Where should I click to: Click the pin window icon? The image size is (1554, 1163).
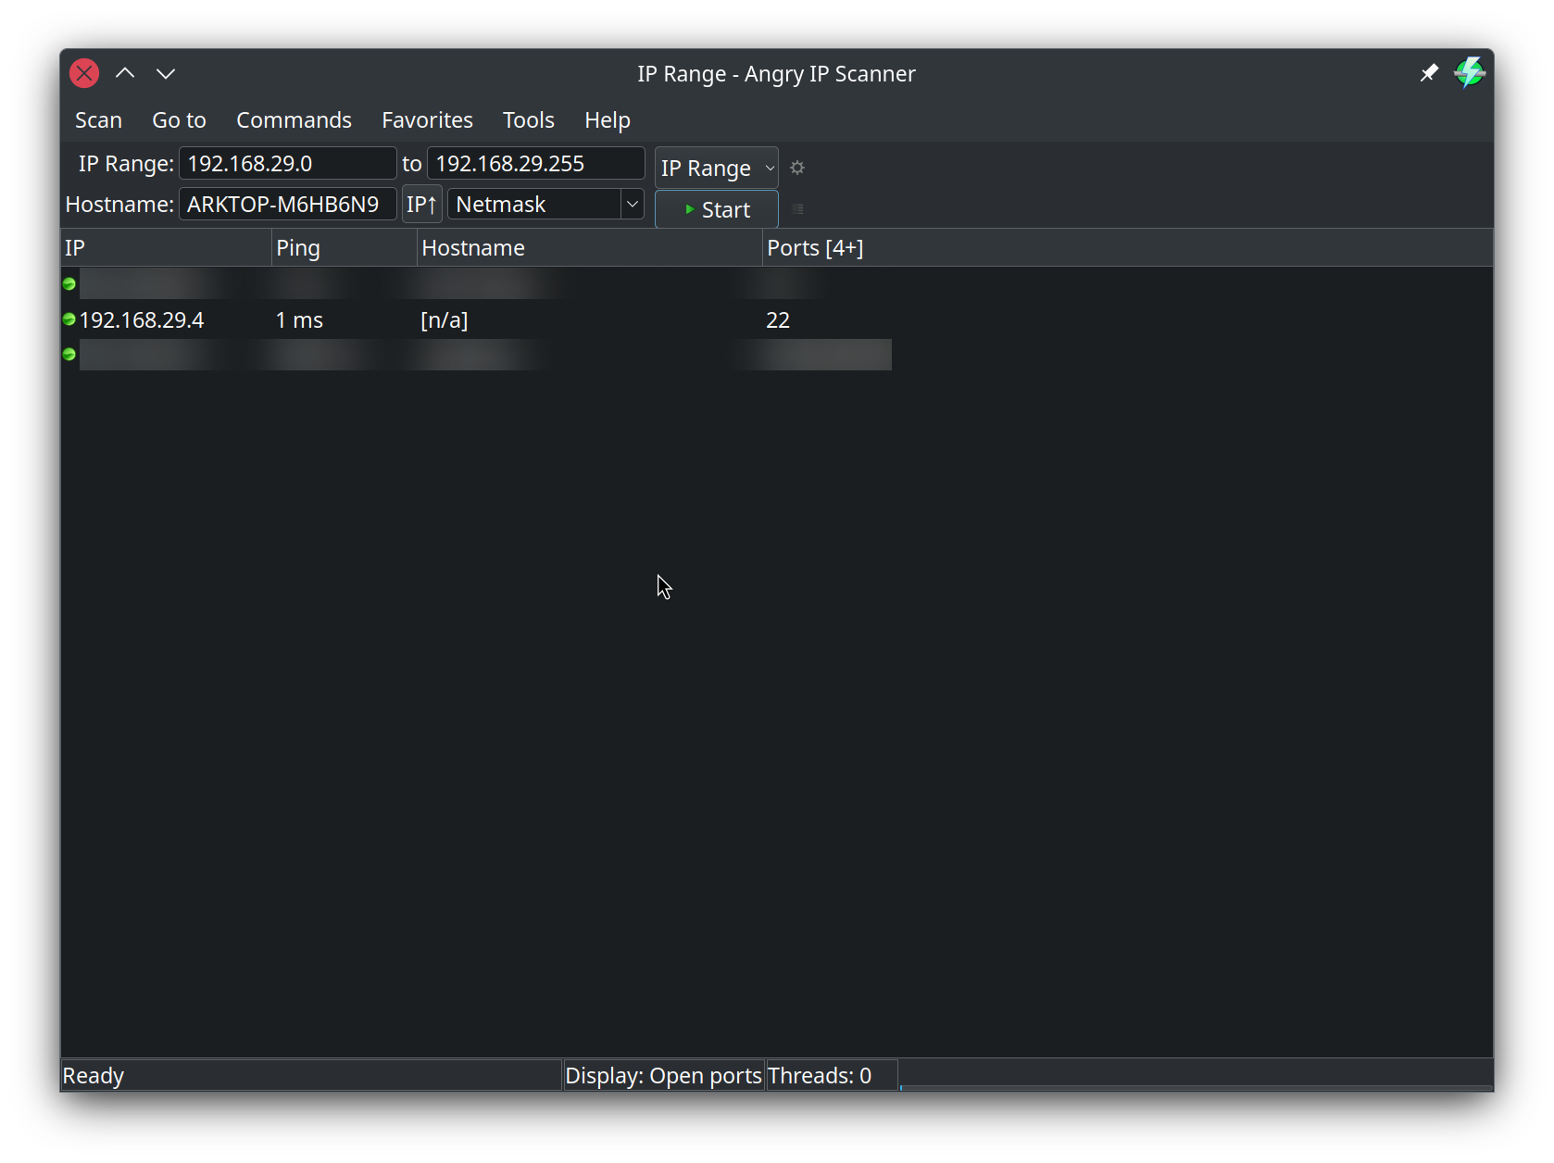[1429, 73]
